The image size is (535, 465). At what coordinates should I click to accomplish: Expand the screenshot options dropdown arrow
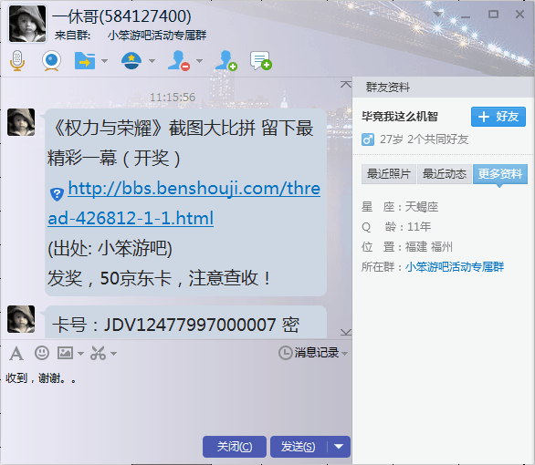point(113,354)
